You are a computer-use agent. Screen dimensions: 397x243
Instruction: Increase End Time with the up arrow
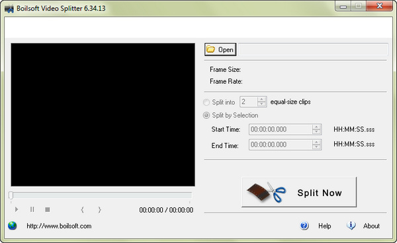316,142
